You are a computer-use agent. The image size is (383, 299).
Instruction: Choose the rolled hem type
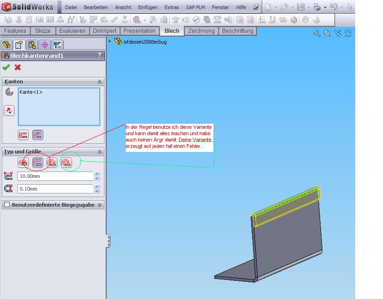point(67,162)
